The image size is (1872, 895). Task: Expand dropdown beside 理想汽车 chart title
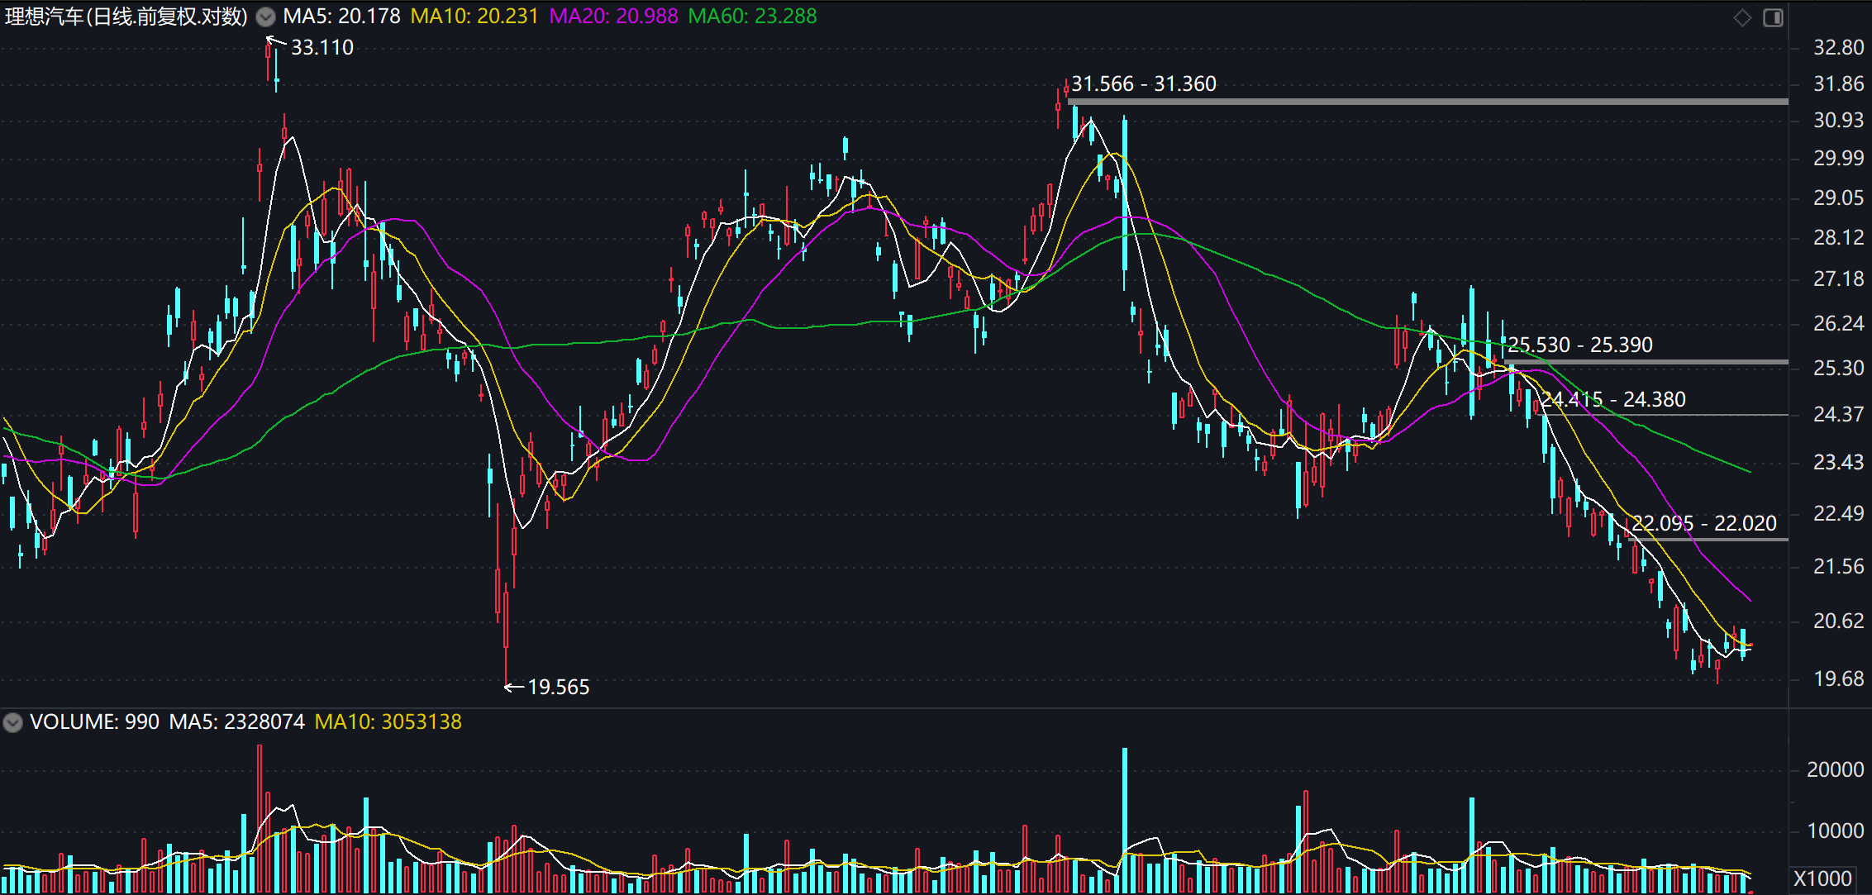click(x=265, y=17)
